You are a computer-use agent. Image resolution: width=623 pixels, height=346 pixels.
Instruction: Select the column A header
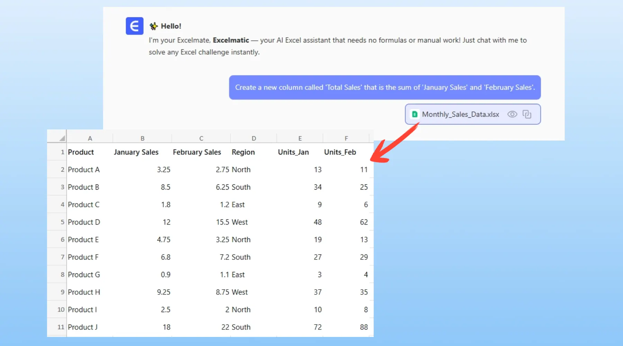90,138
